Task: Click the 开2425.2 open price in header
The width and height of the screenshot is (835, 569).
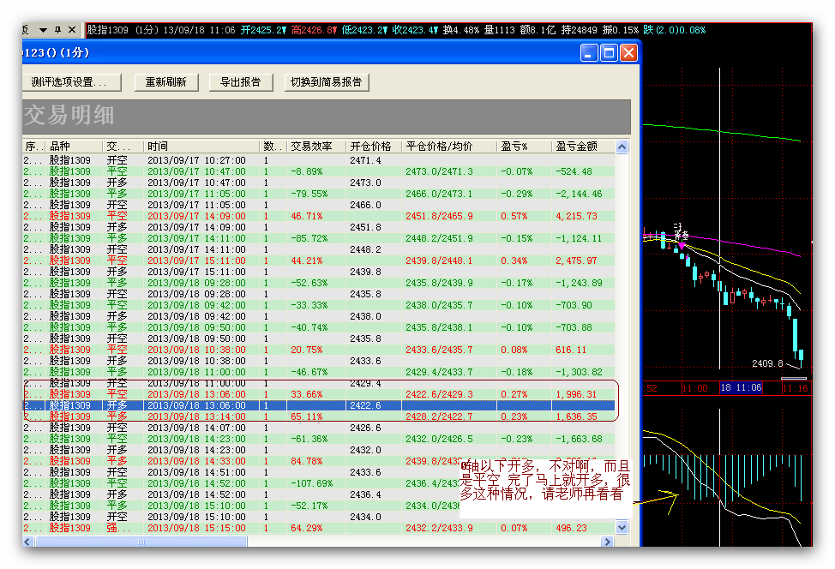Action: point(263,30)
